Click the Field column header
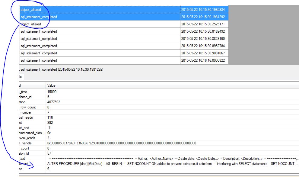This screenshot has height=177, width=299. tap(30, 85)
